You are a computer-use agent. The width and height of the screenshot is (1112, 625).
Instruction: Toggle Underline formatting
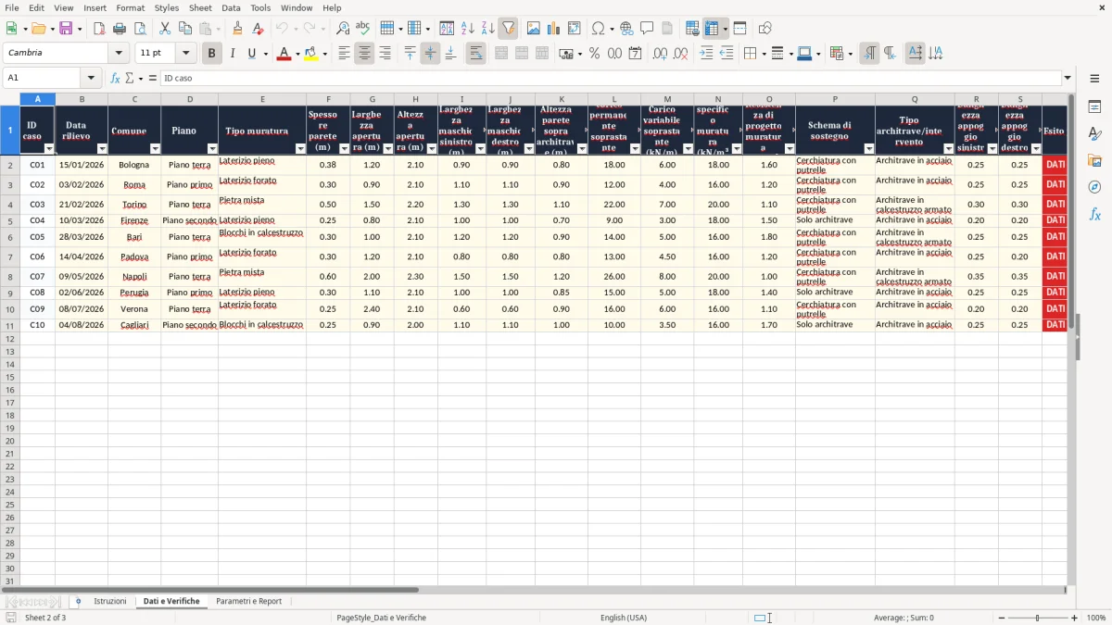252,54
